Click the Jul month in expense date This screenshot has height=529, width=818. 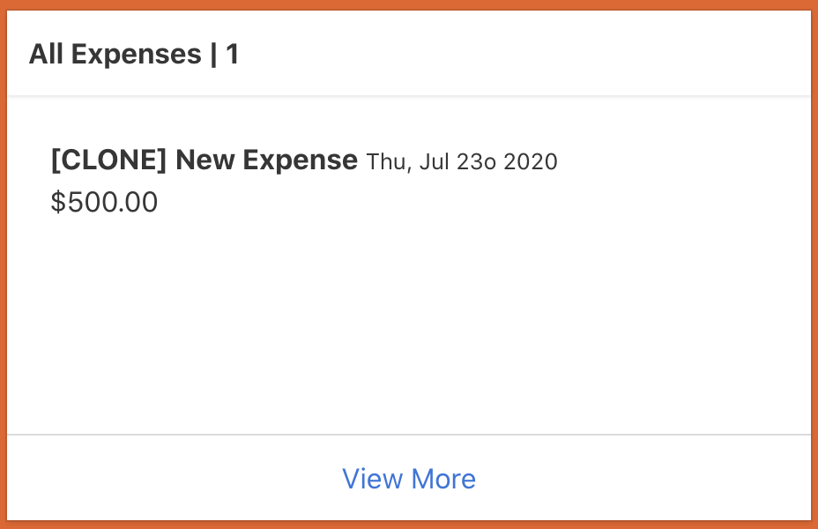click(435, 162)
